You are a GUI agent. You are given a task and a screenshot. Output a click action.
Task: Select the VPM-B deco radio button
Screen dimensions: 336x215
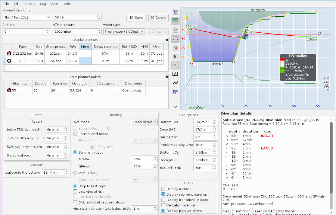tap(75, 173)
